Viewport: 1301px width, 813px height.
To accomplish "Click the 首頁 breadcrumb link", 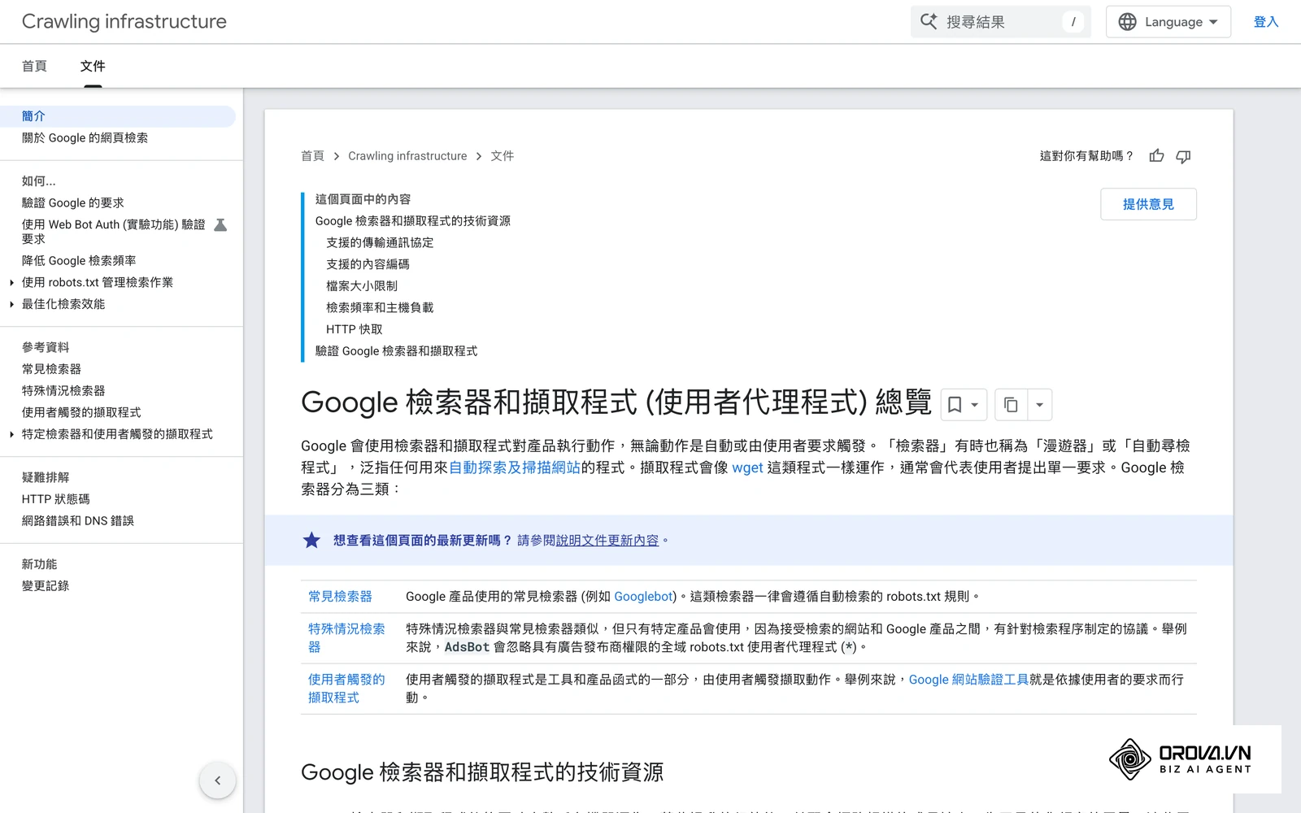I will pyautogui.click(x=312, y=156).
